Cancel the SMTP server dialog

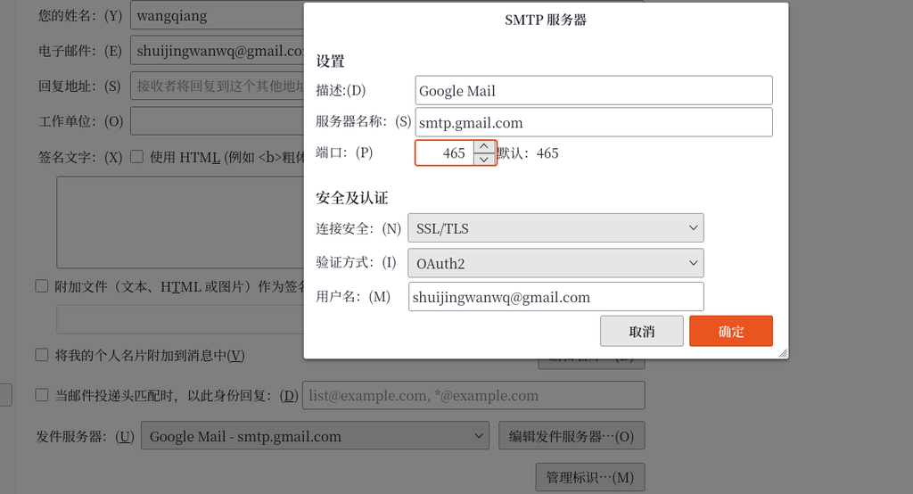pyautogui.click(x=642, y=332)
